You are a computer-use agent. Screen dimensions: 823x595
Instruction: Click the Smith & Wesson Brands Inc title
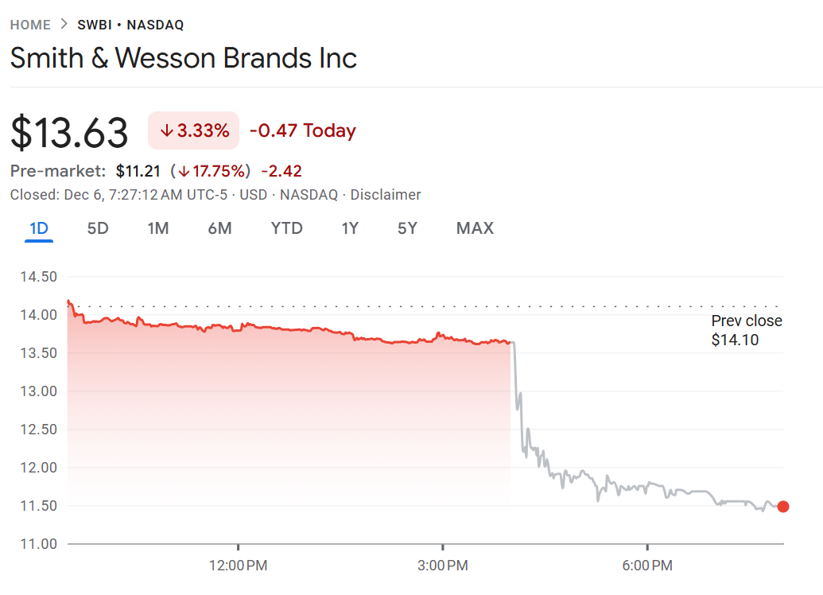pos(184,58)
